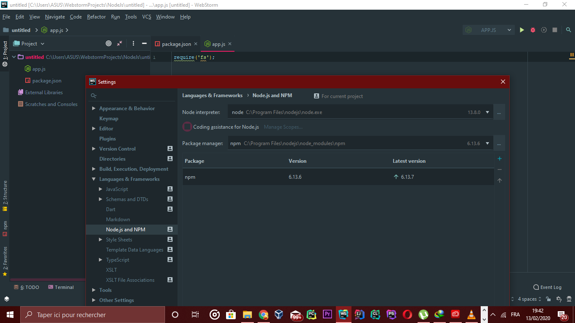Screen dimensions: 575x323
Task: Collapse all in the Project panel
Action: (120, 43)
